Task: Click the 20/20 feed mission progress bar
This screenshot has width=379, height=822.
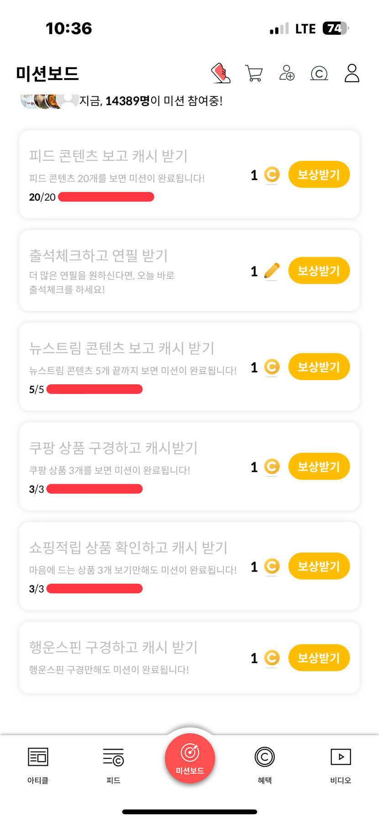Action: [106, 197]
